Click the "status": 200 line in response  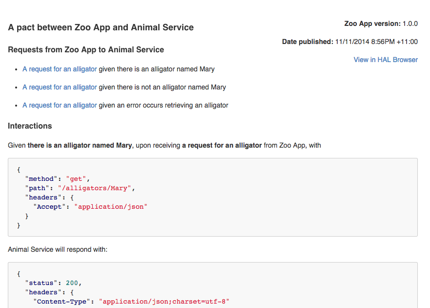(x=54, y=283)
